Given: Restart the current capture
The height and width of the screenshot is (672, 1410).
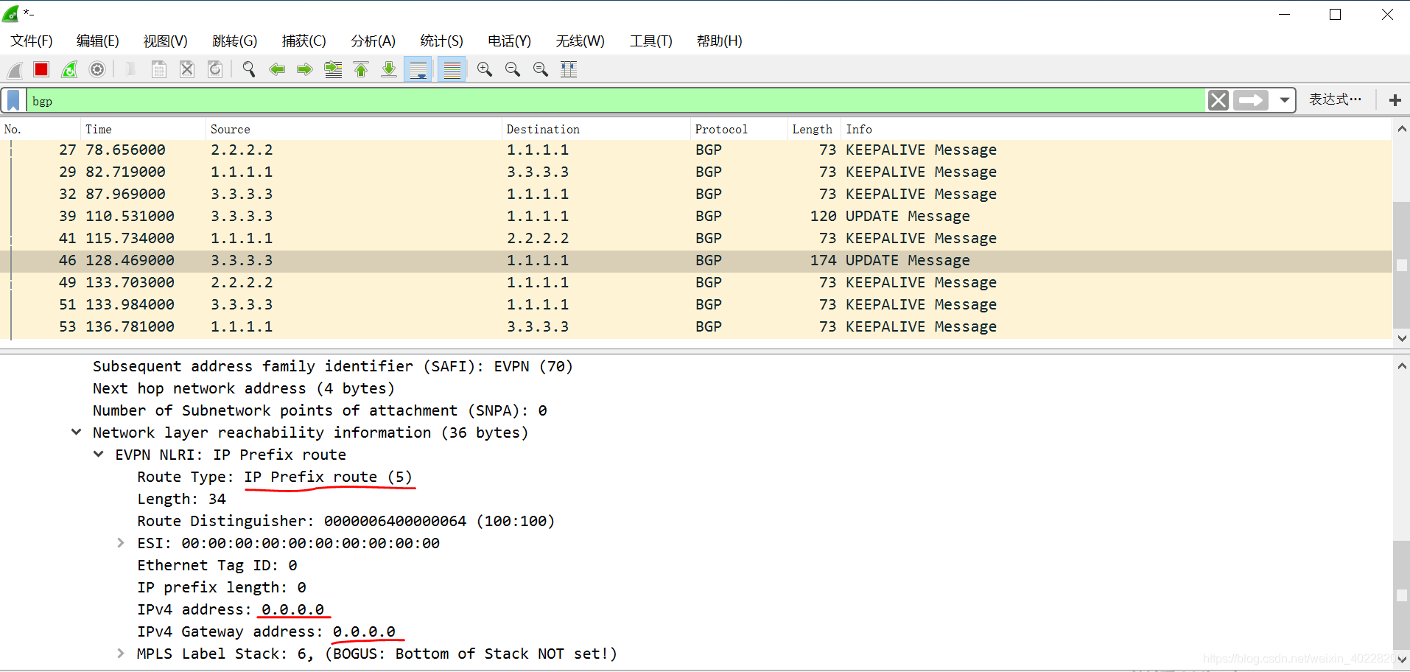Looking at the screenshot, I should click(69, 70).
